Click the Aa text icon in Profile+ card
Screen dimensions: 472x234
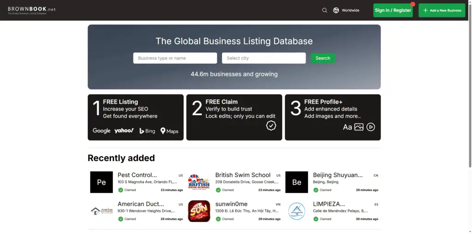(348, 127)
